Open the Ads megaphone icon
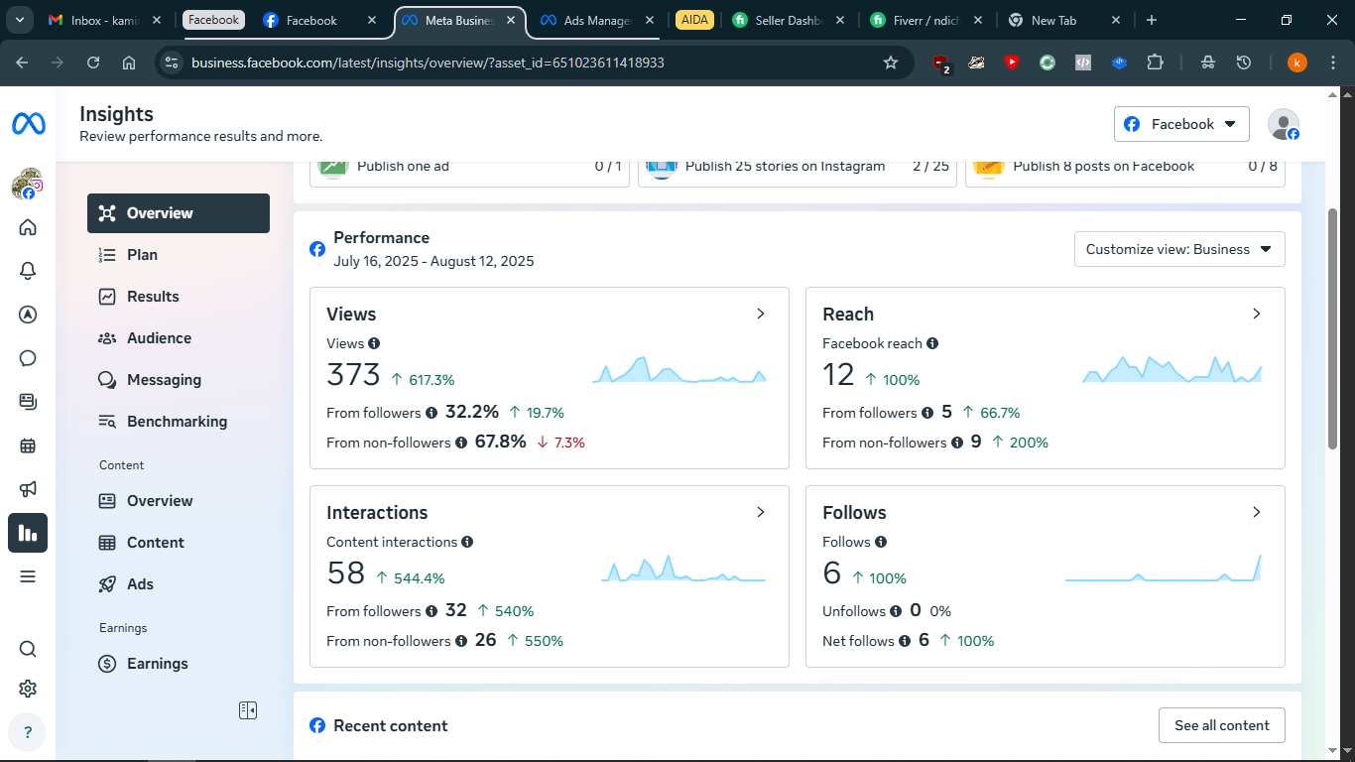The height and width of the screenshot is (762, 1355). (28, 489)
